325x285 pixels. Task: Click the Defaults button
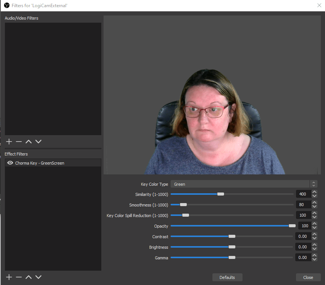coord(227,277)
